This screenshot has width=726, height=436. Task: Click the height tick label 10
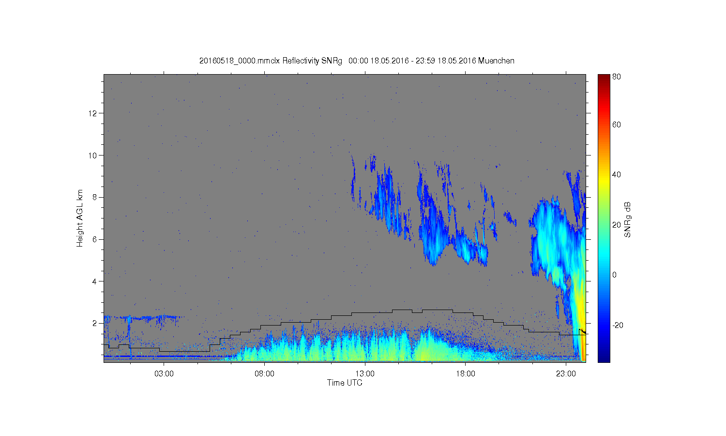pos(94,155)
